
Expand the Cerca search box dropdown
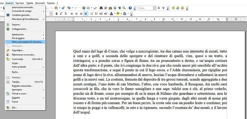point(155,8)
